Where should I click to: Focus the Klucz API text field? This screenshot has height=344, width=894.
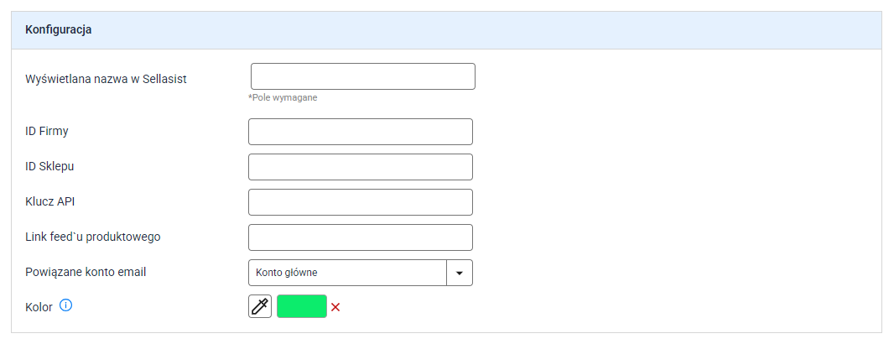[361, 202]
